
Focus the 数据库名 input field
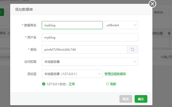tap(72, 25)
